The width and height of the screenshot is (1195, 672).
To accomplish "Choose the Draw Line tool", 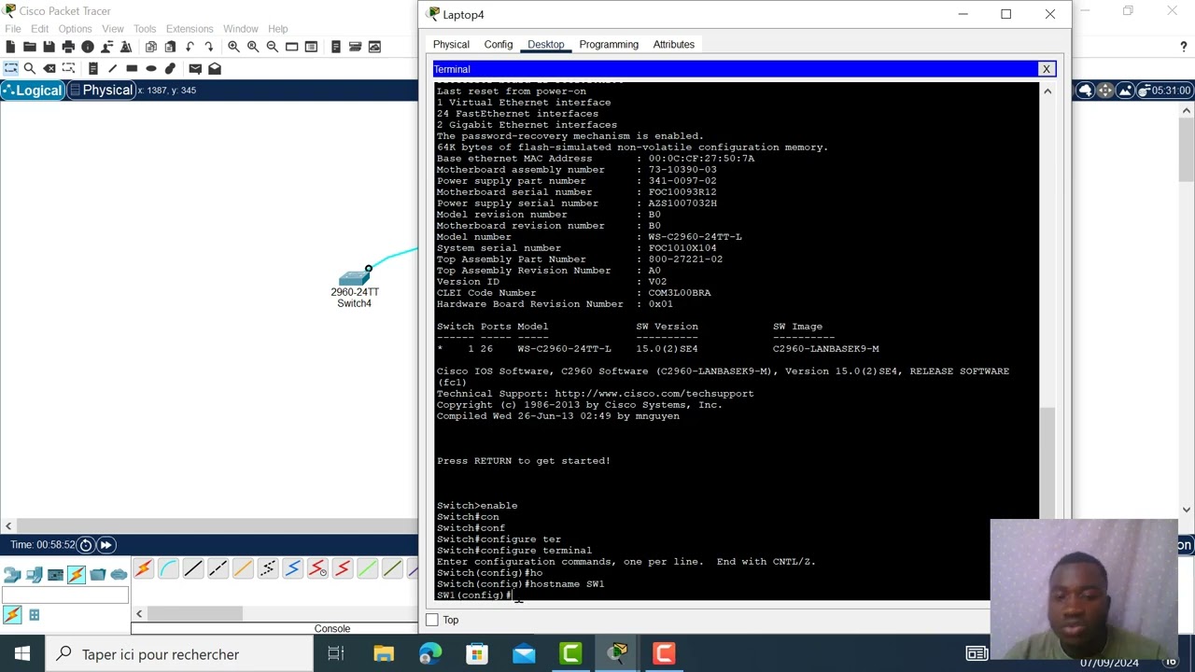I will pyautogui.click(x=113, y=68).
